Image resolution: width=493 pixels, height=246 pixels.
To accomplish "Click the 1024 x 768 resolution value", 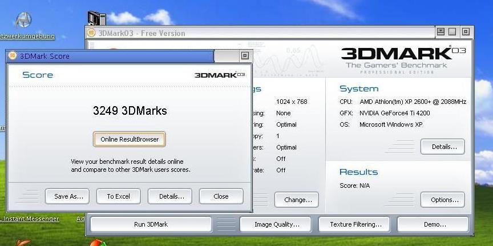I will point(292,102).
